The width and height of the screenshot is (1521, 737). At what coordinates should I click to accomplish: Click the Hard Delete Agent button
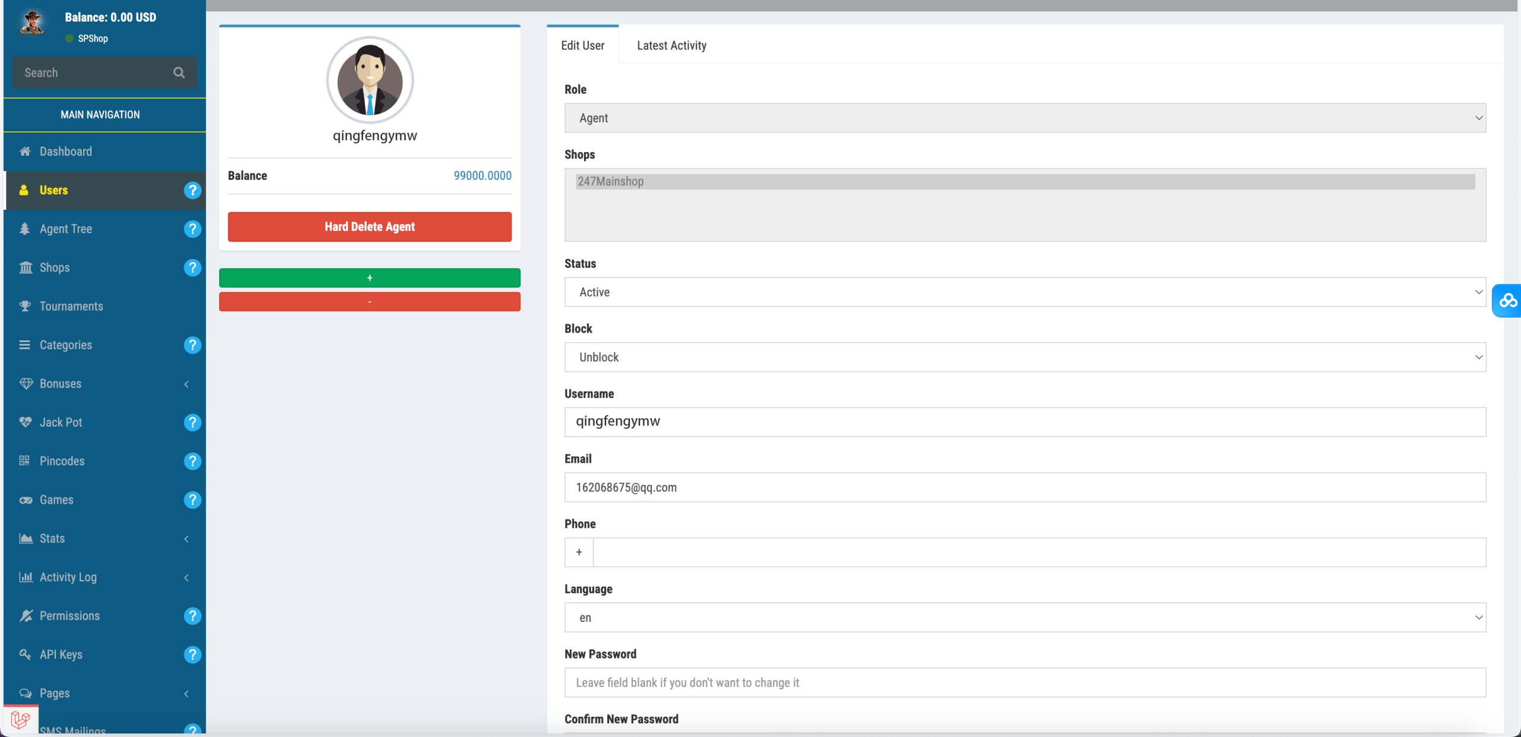coord(370,227)
